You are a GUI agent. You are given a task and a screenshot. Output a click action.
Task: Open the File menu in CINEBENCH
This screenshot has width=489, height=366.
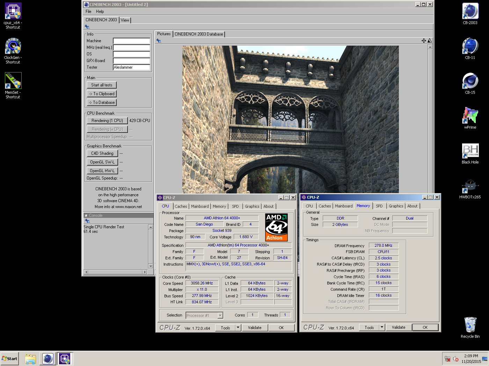click(x=88, y=12)
